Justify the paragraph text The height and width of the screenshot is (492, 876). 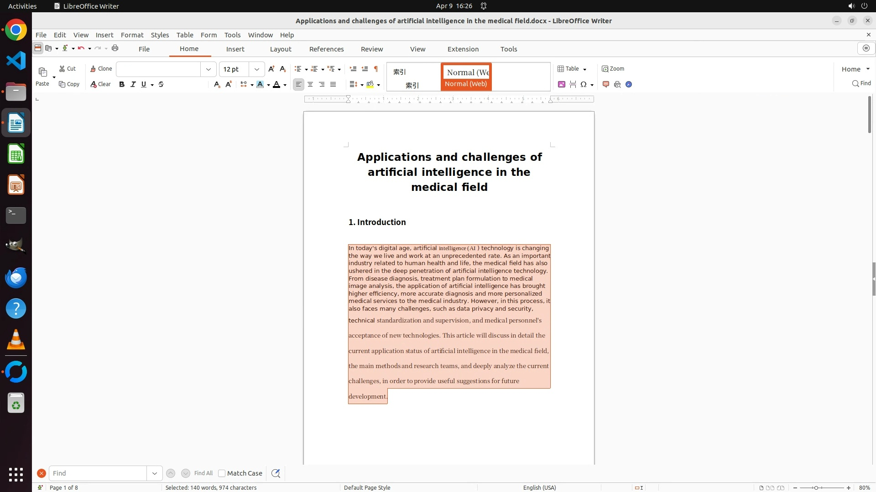(x=333, y=84)
